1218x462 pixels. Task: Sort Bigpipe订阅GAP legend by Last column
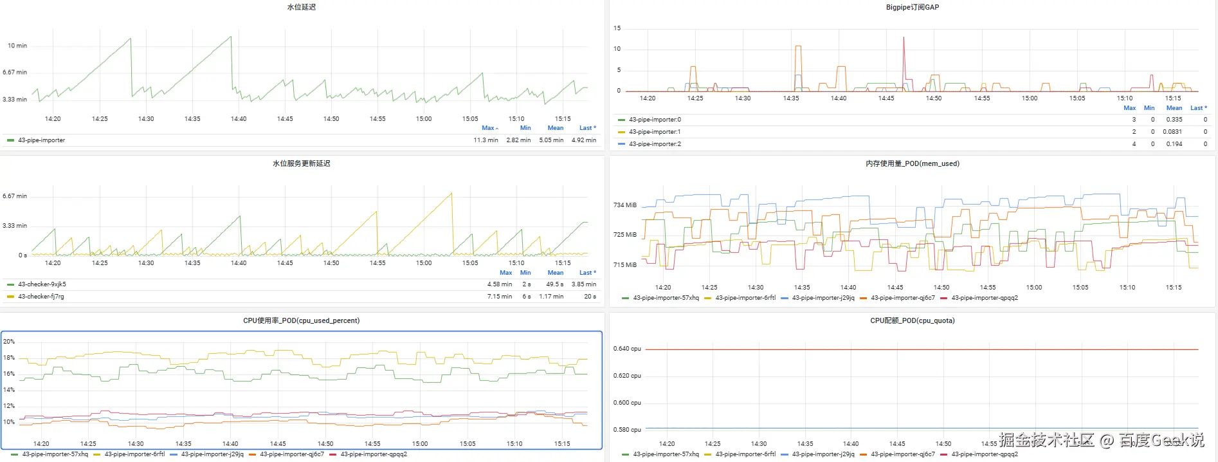point(1197,108)
